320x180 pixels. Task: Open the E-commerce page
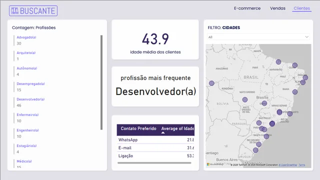pos(247,8)
